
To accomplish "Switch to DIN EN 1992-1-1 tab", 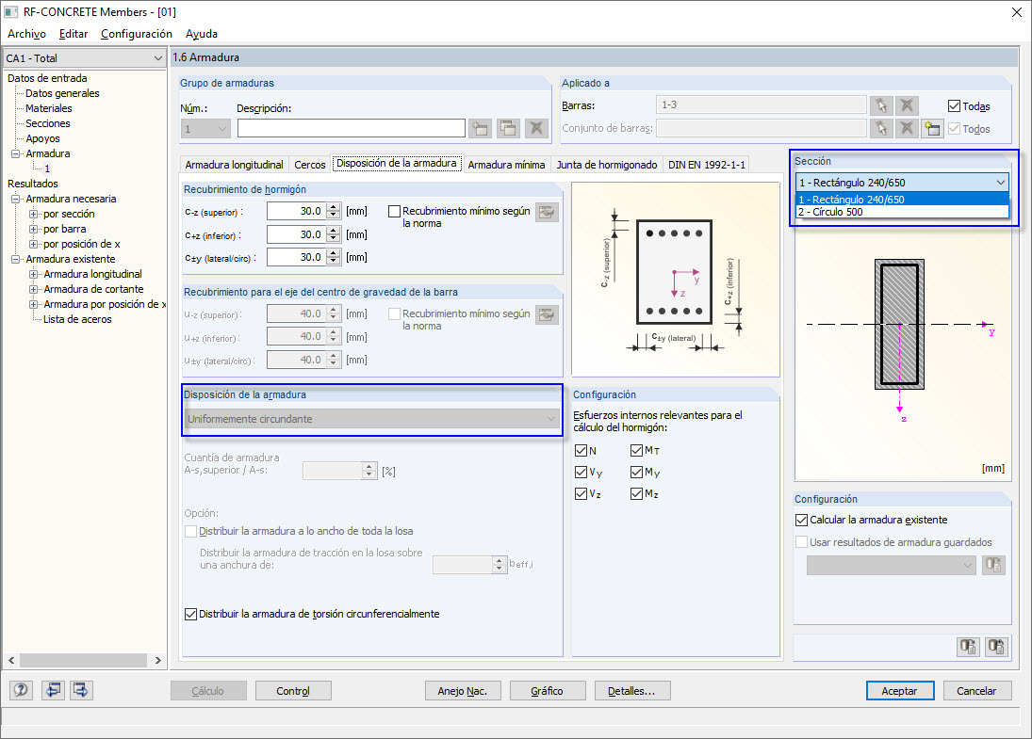I will (706, 165).
